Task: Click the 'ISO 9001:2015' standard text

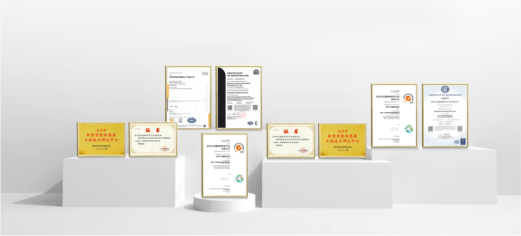Action: [173, 85]
